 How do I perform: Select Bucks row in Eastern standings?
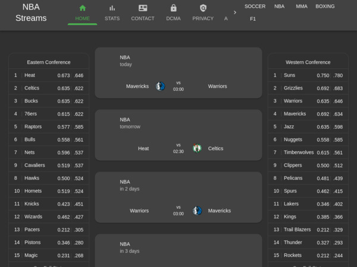49,101
